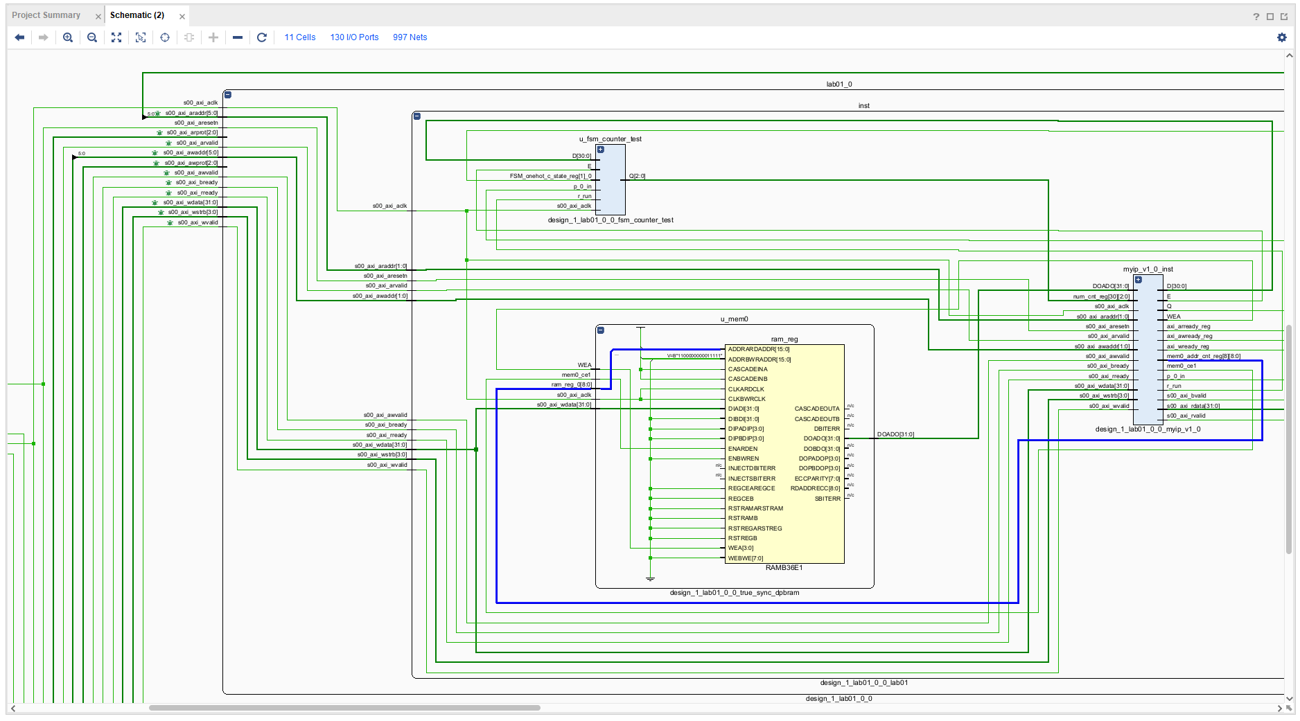Click the vertical scrollbar thumb
Image resolution: width=1300 pixels, height=721 pixels.
click(x=1289, y=439)
